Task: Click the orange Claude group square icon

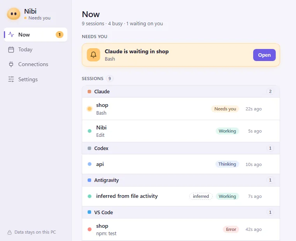Action: click(90, 92)
